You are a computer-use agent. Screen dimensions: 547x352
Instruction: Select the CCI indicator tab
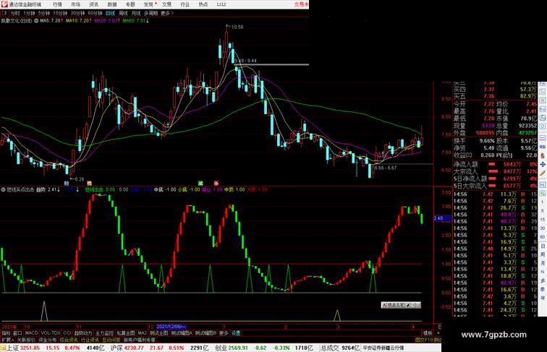[x=67, y=333]
